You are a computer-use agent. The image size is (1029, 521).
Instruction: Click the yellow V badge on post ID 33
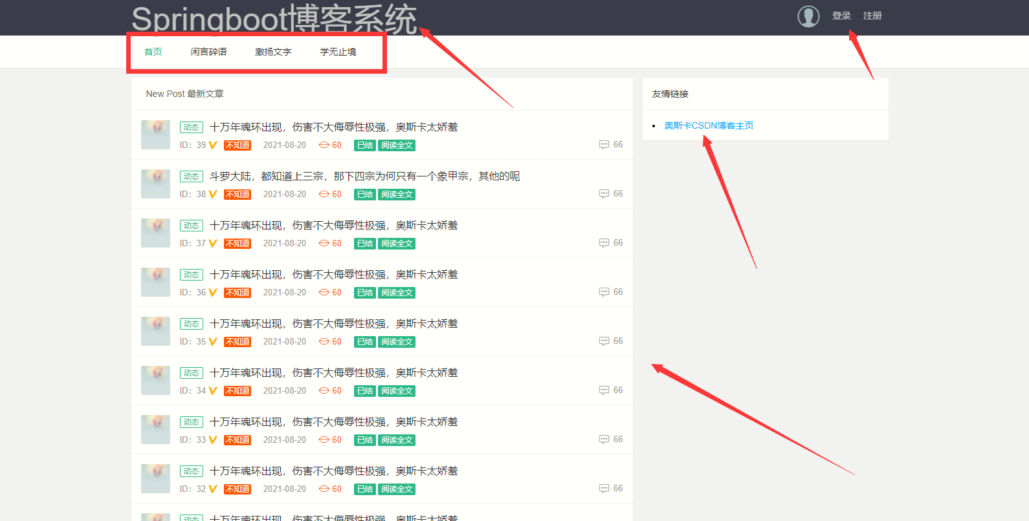[213, 440]
